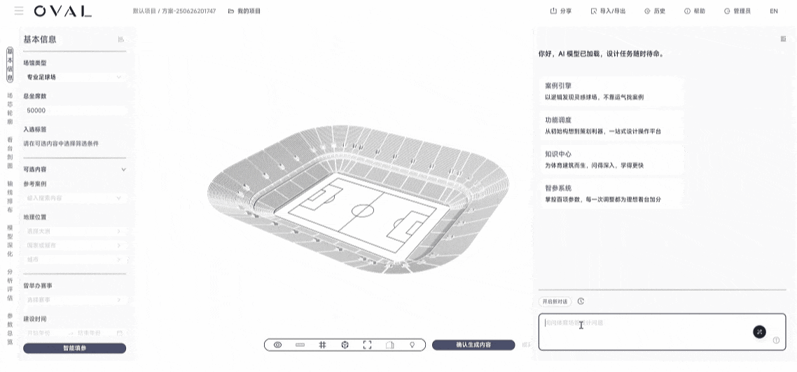Click the ruler measurement icon in bottom toolbar
This screenshot has width=797, height=372.
(x=300, y=345)
